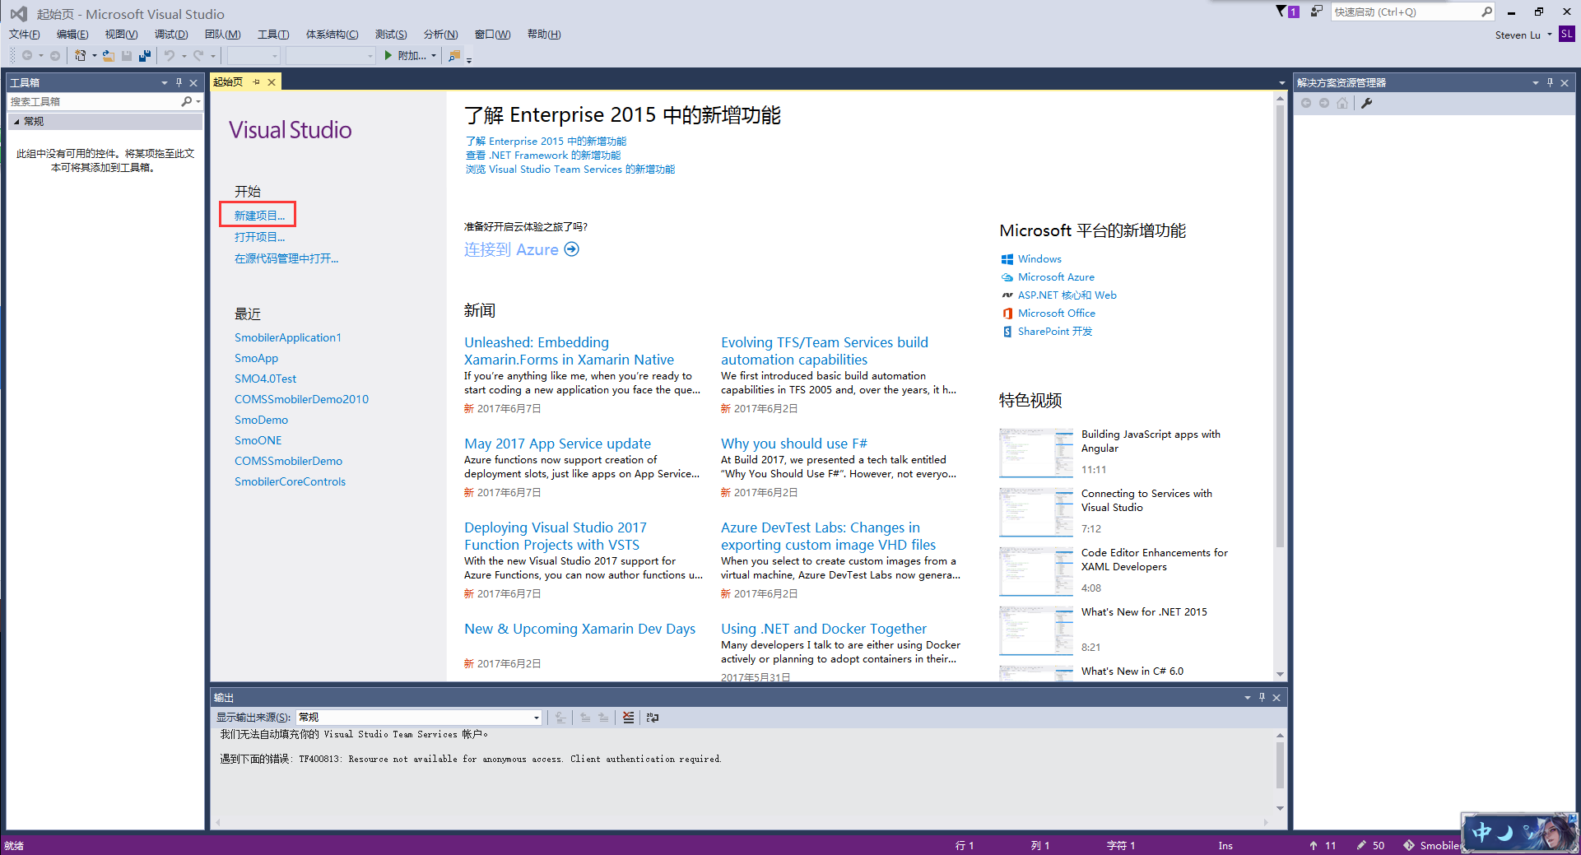Image resolution: width=1581 pixels, height=855 pixels.
Task: Open the 调试(D) menu
Action: [171, 34]
